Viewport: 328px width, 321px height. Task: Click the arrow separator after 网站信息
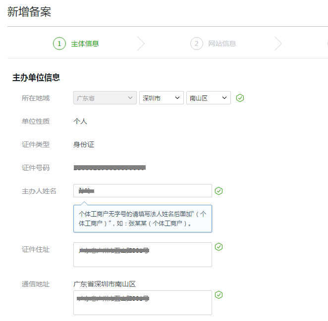[x=278, y=44]
